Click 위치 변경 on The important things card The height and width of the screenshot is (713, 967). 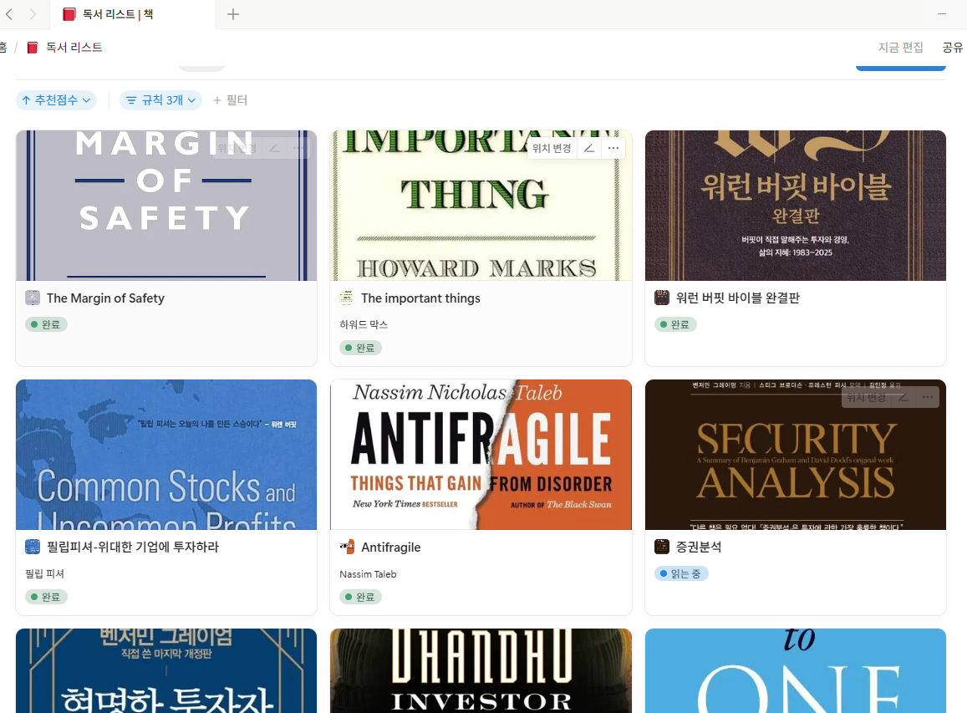coord(552,148)
